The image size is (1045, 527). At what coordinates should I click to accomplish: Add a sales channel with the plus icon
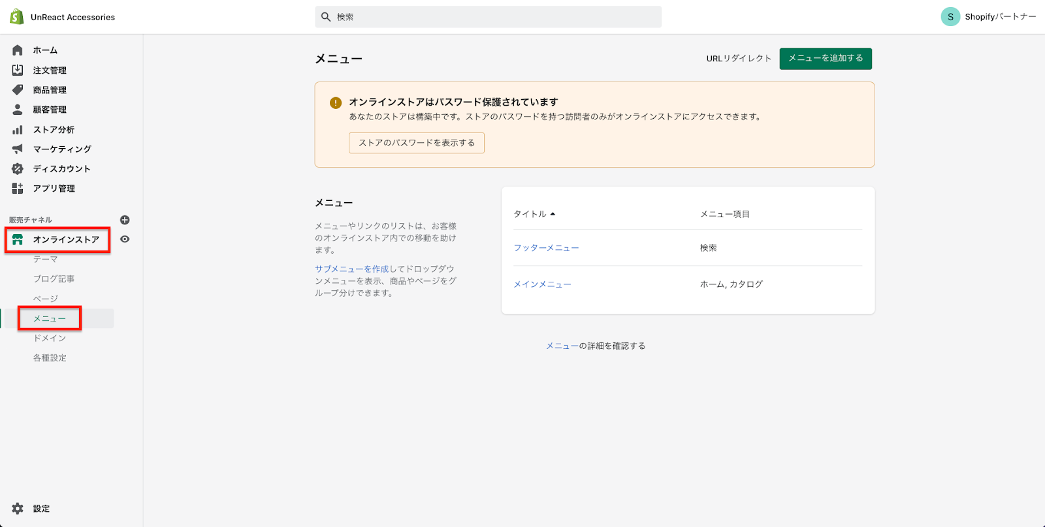point(125,220)
